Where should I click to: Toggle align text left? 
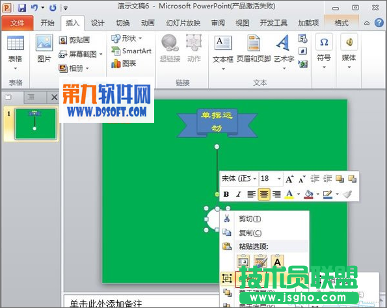[x=251, y=194]
